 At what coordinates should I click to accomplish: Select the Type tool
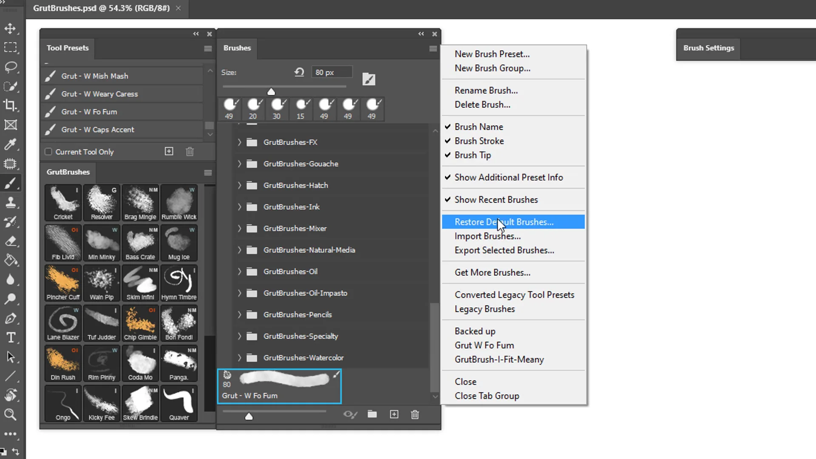10,337
